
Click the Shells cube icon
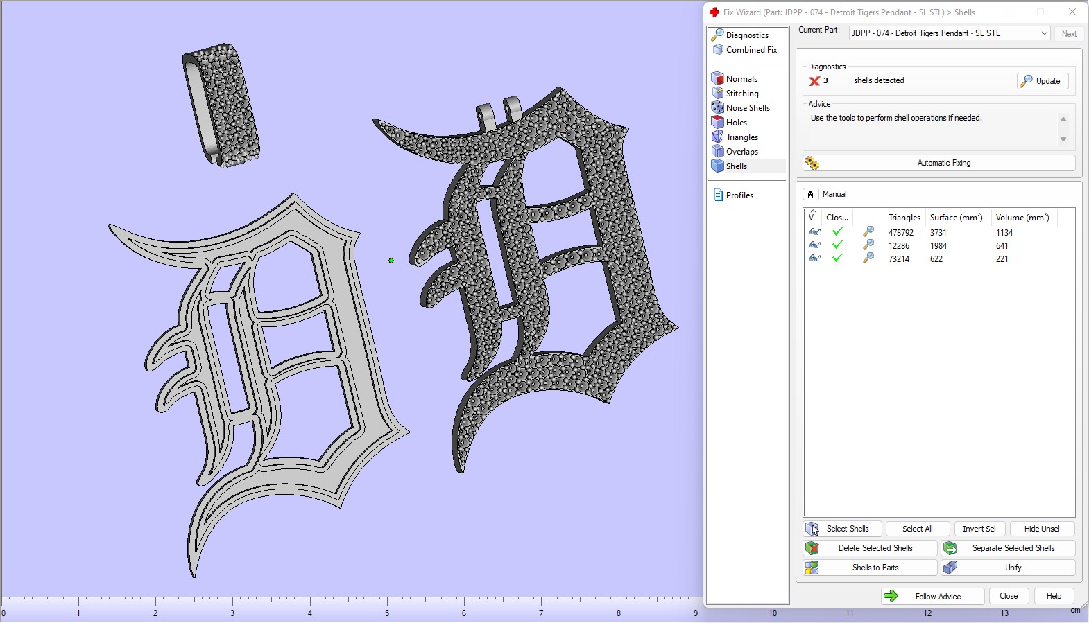(718, 166)
